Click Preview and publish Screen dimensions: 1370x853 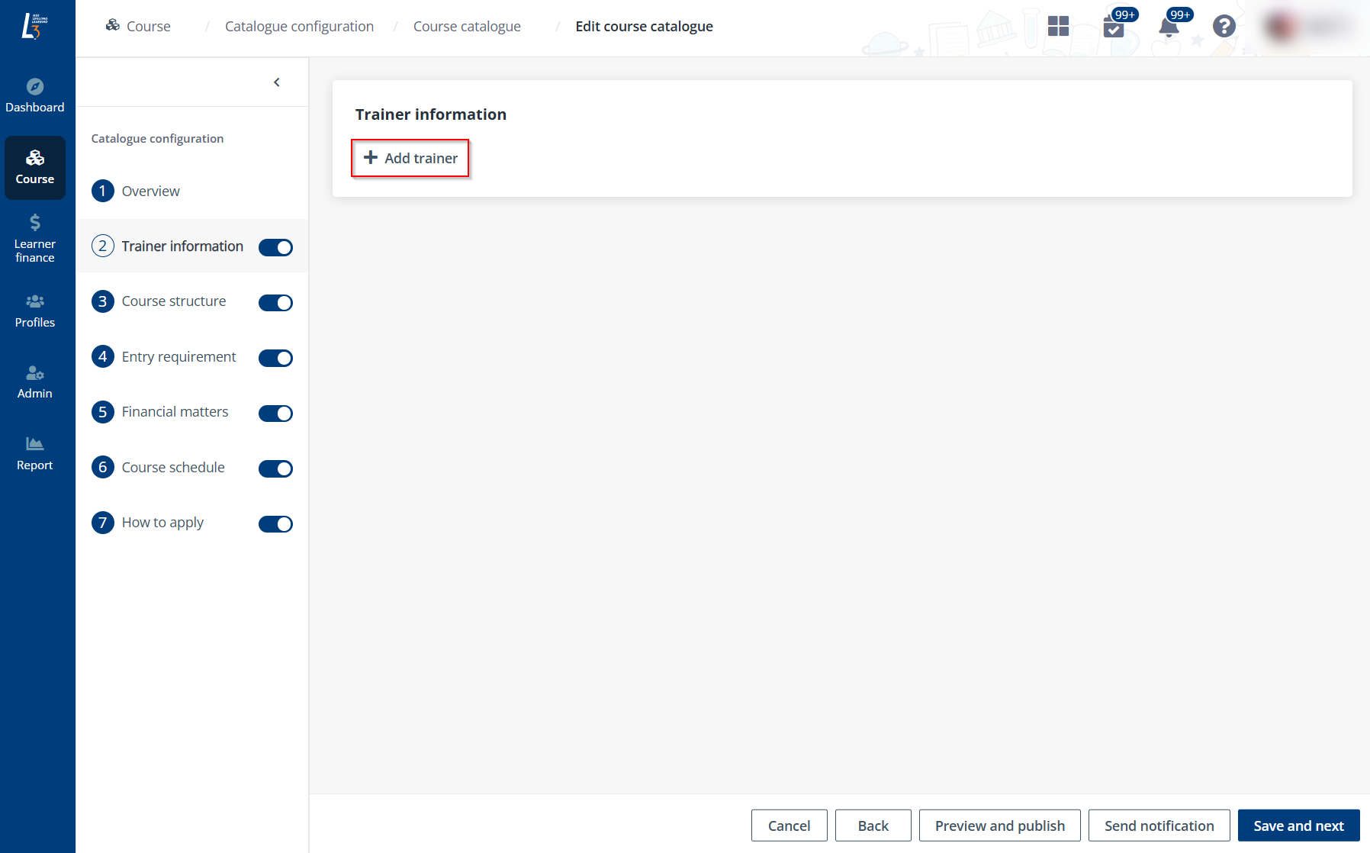coord(999,825)
